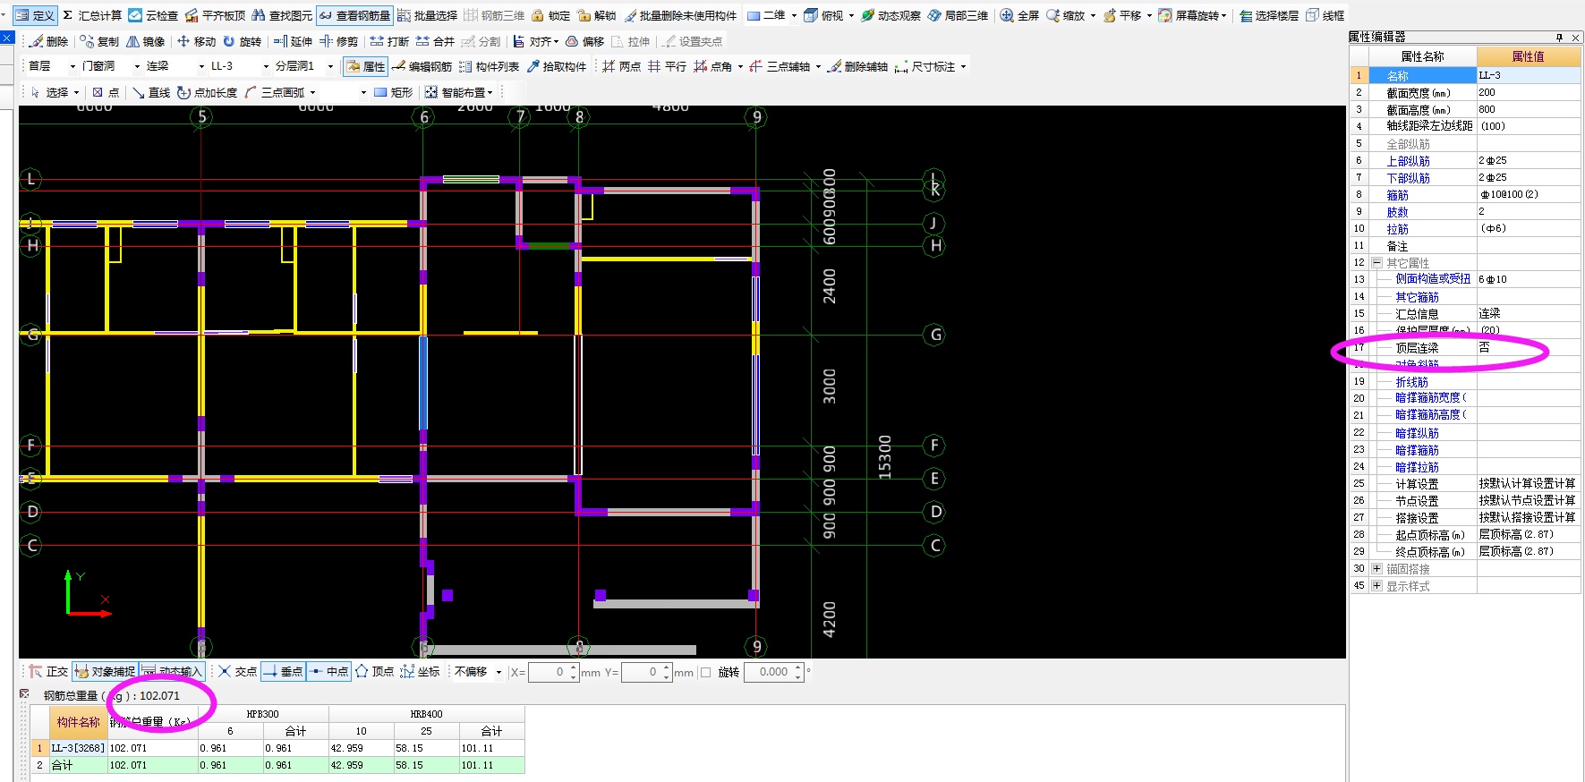Expand the 显示样式 property group
The width and height of the screenshot is (1585, 782).
(1376, 586)
